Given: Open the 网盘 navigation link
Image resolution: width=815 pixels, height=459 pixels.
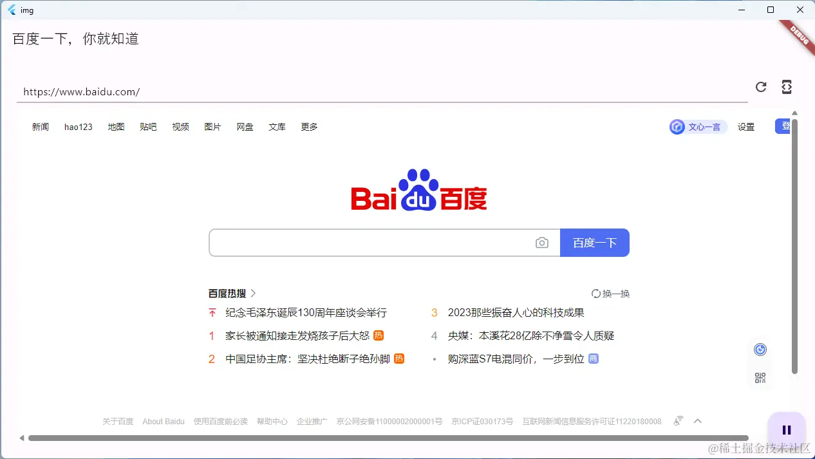Looking at the screenshot, I should coord(245,127).
